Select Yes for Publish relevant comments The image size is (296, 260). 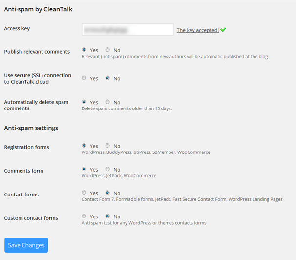click(x=85, y=50)
